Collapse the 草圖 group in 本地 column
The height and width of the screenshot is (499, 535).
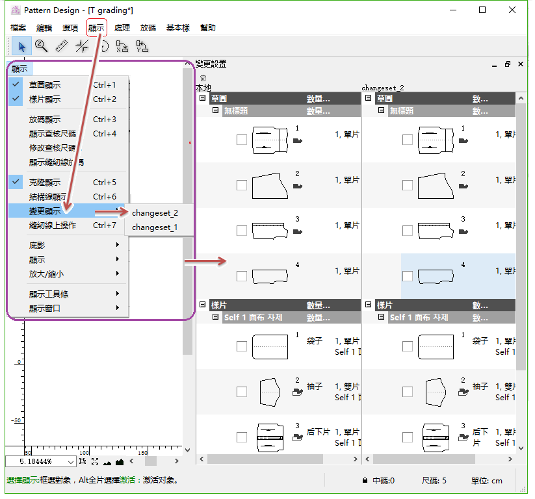(203, 99)
